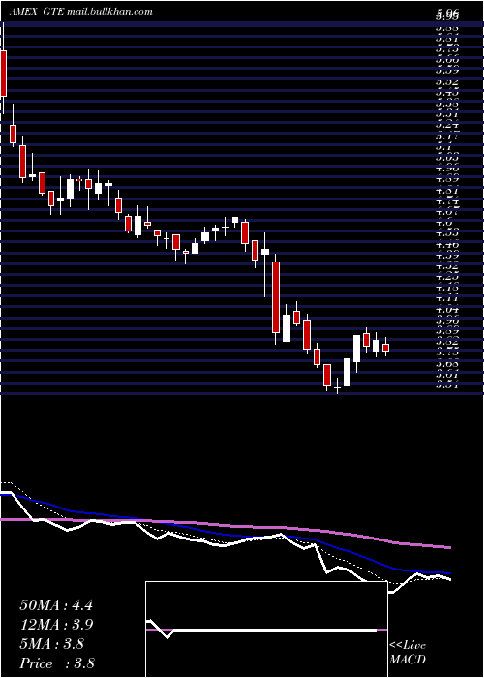
Task: Select the 12MA : 3.9 readout
Action: tap(56, 625)
